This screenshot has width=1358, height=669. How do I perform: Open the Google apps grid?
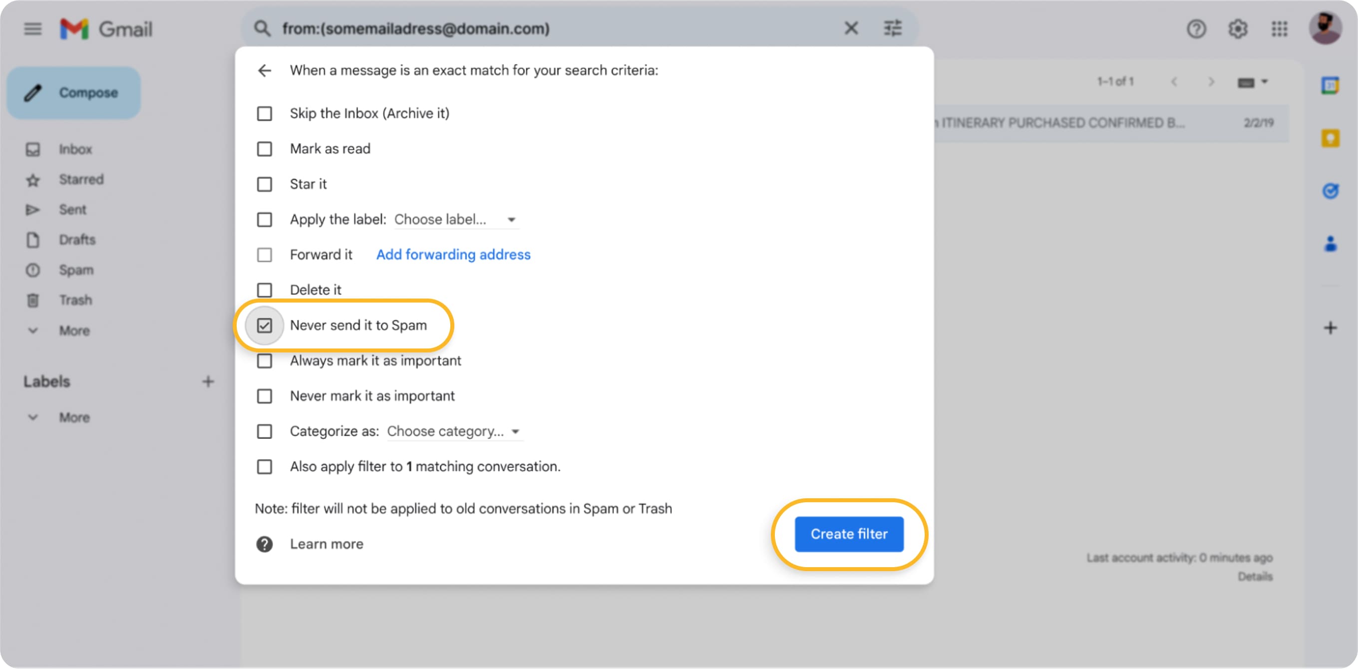1280,29
